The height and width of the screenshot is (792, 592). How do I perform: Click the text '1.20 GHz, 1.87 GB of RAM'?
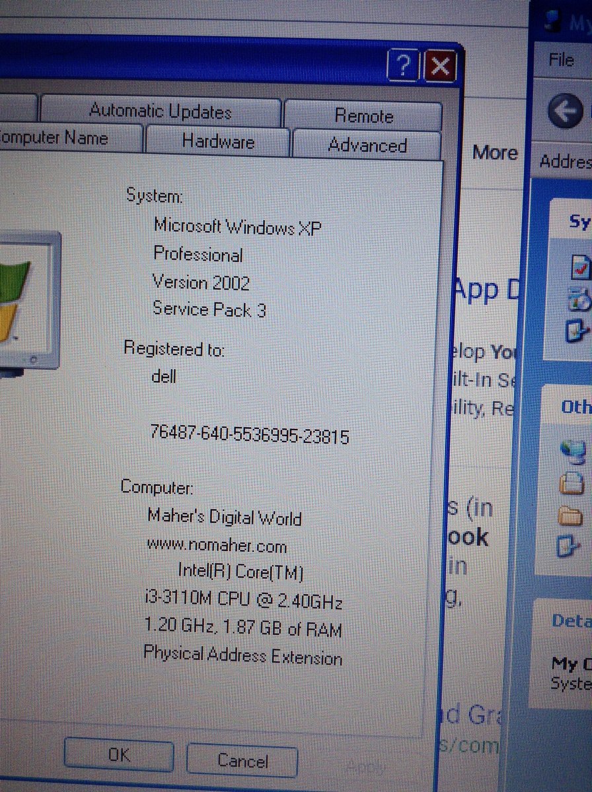[242, 628]
